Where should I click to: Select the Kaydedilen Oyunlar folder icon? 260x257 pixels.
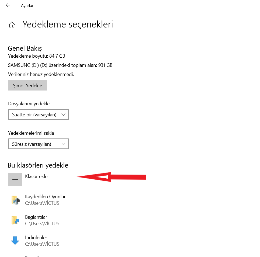point(16,200)
